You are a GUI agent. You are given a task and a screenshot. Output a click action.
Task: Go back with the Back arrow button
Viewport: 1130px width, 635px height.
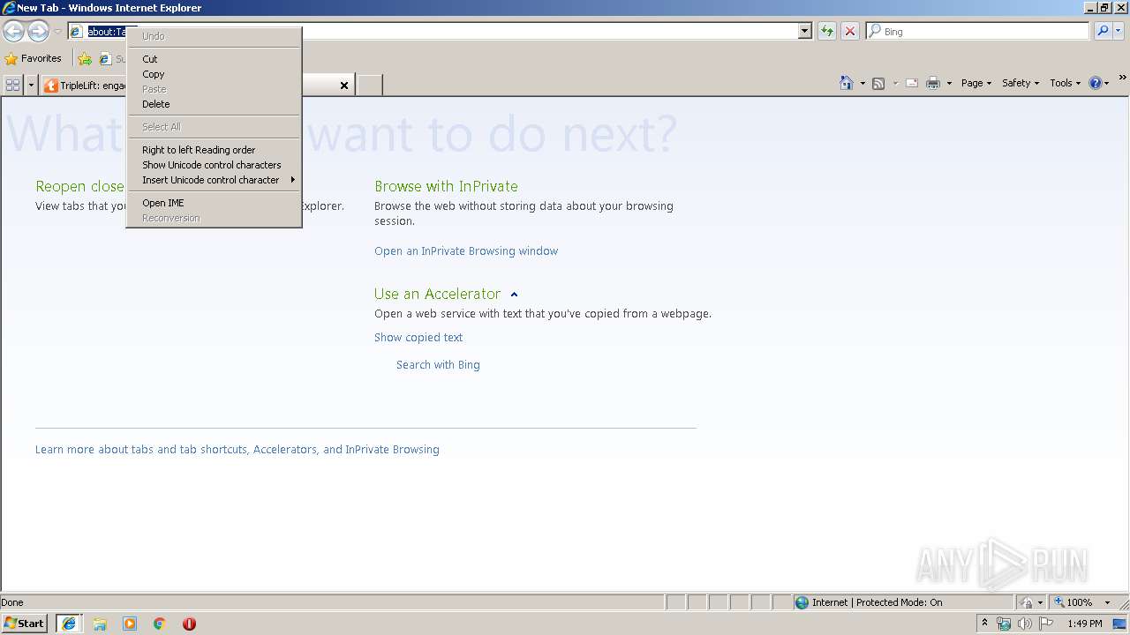pyautogui.click(x=13, y=32)
